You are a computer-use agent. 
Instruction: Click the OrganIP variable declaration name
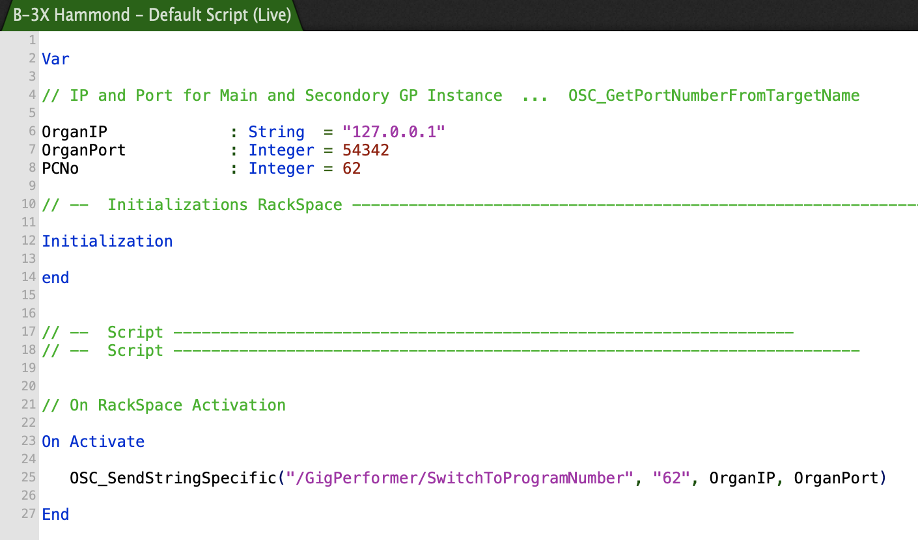74,132
